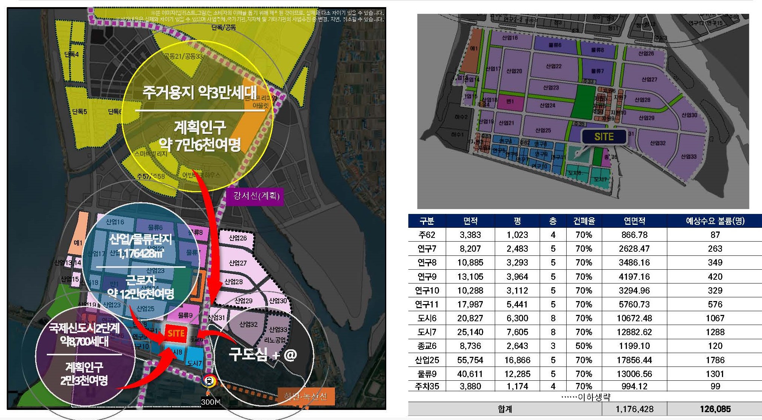Click the red SITE marker on left map
Viewport: 762px width, 420px height.
(176, 334)
